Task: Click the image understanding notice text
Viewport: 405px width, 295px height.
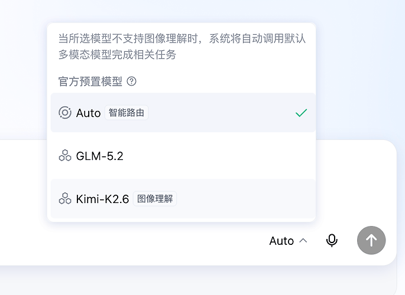Action: click(182, 47)
